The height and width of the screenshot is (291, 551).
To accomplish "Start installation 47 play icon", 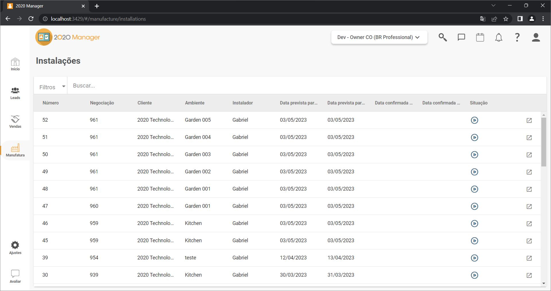I will pos(474,206).
